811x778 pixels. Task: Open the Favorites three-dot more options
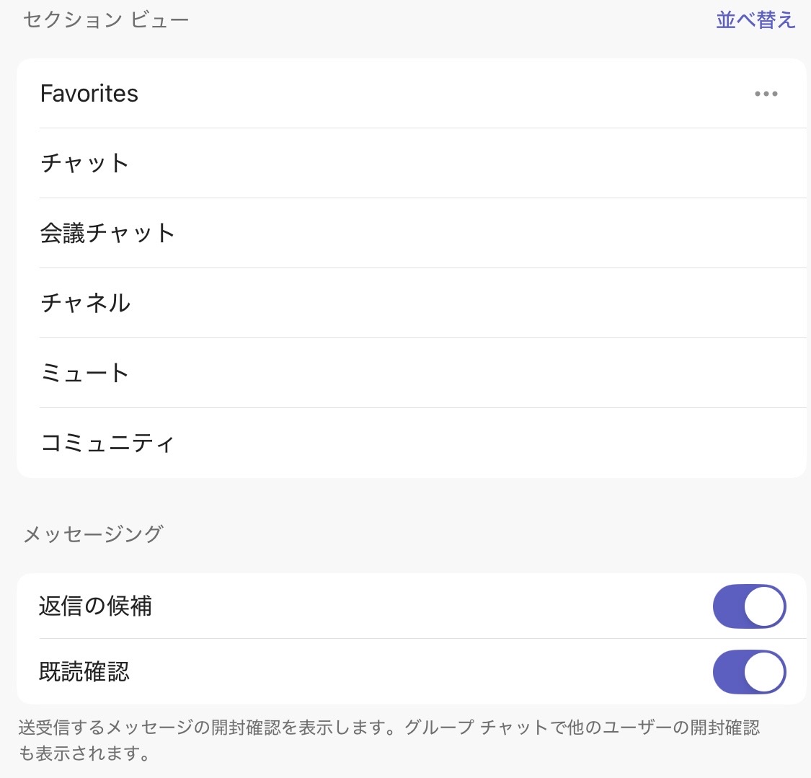click(766, 94)
